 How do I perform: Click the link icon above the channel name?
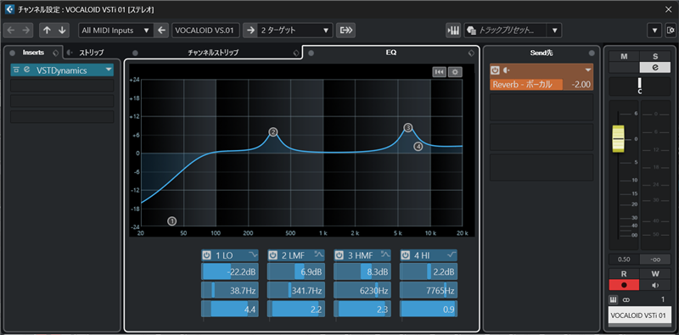626,299
